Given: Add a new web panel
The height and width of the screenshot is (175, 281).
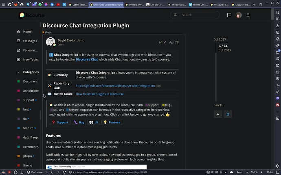Looking at the screenshot, I should pyautogui.click(x=278, y=118).
